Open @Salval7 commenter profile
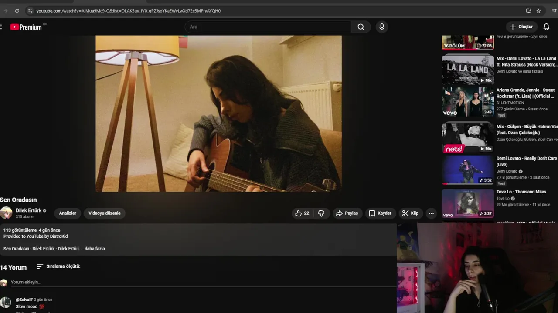Screen dimensions: 558x313 tap(24, 300)
